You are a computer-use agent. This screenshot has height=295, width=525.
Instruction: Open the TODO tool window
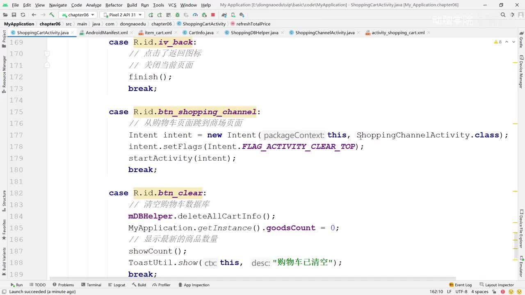37,285
